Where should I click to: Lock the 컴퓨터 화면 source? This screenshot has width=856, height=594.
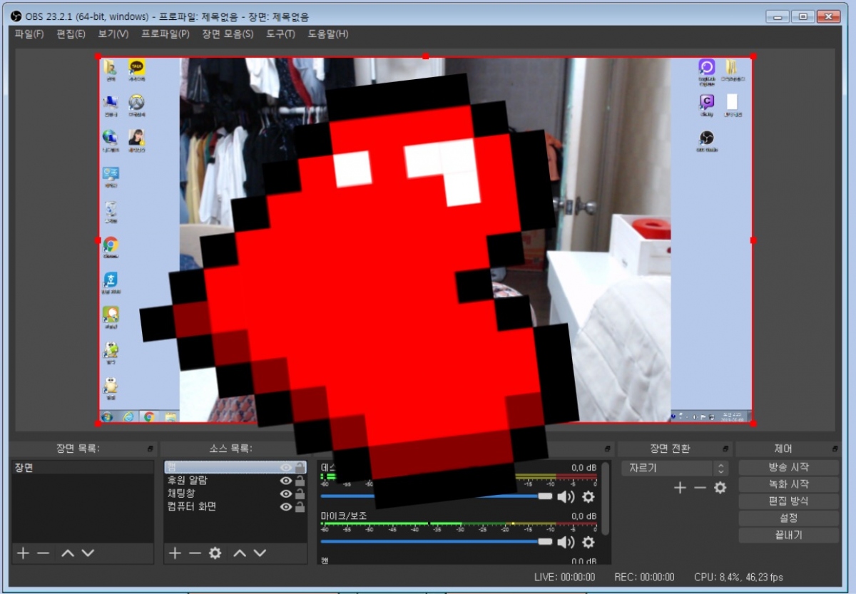pyautogui.click(x=300, y=506)
